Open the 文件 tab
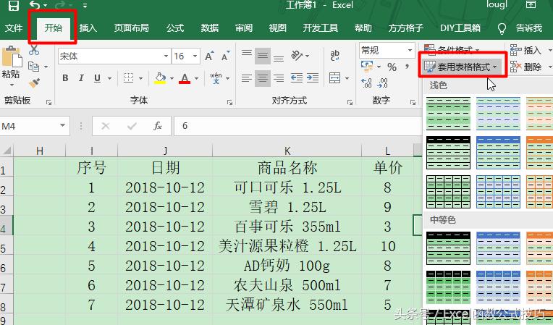553x325 pixels. tap(14, 28)
